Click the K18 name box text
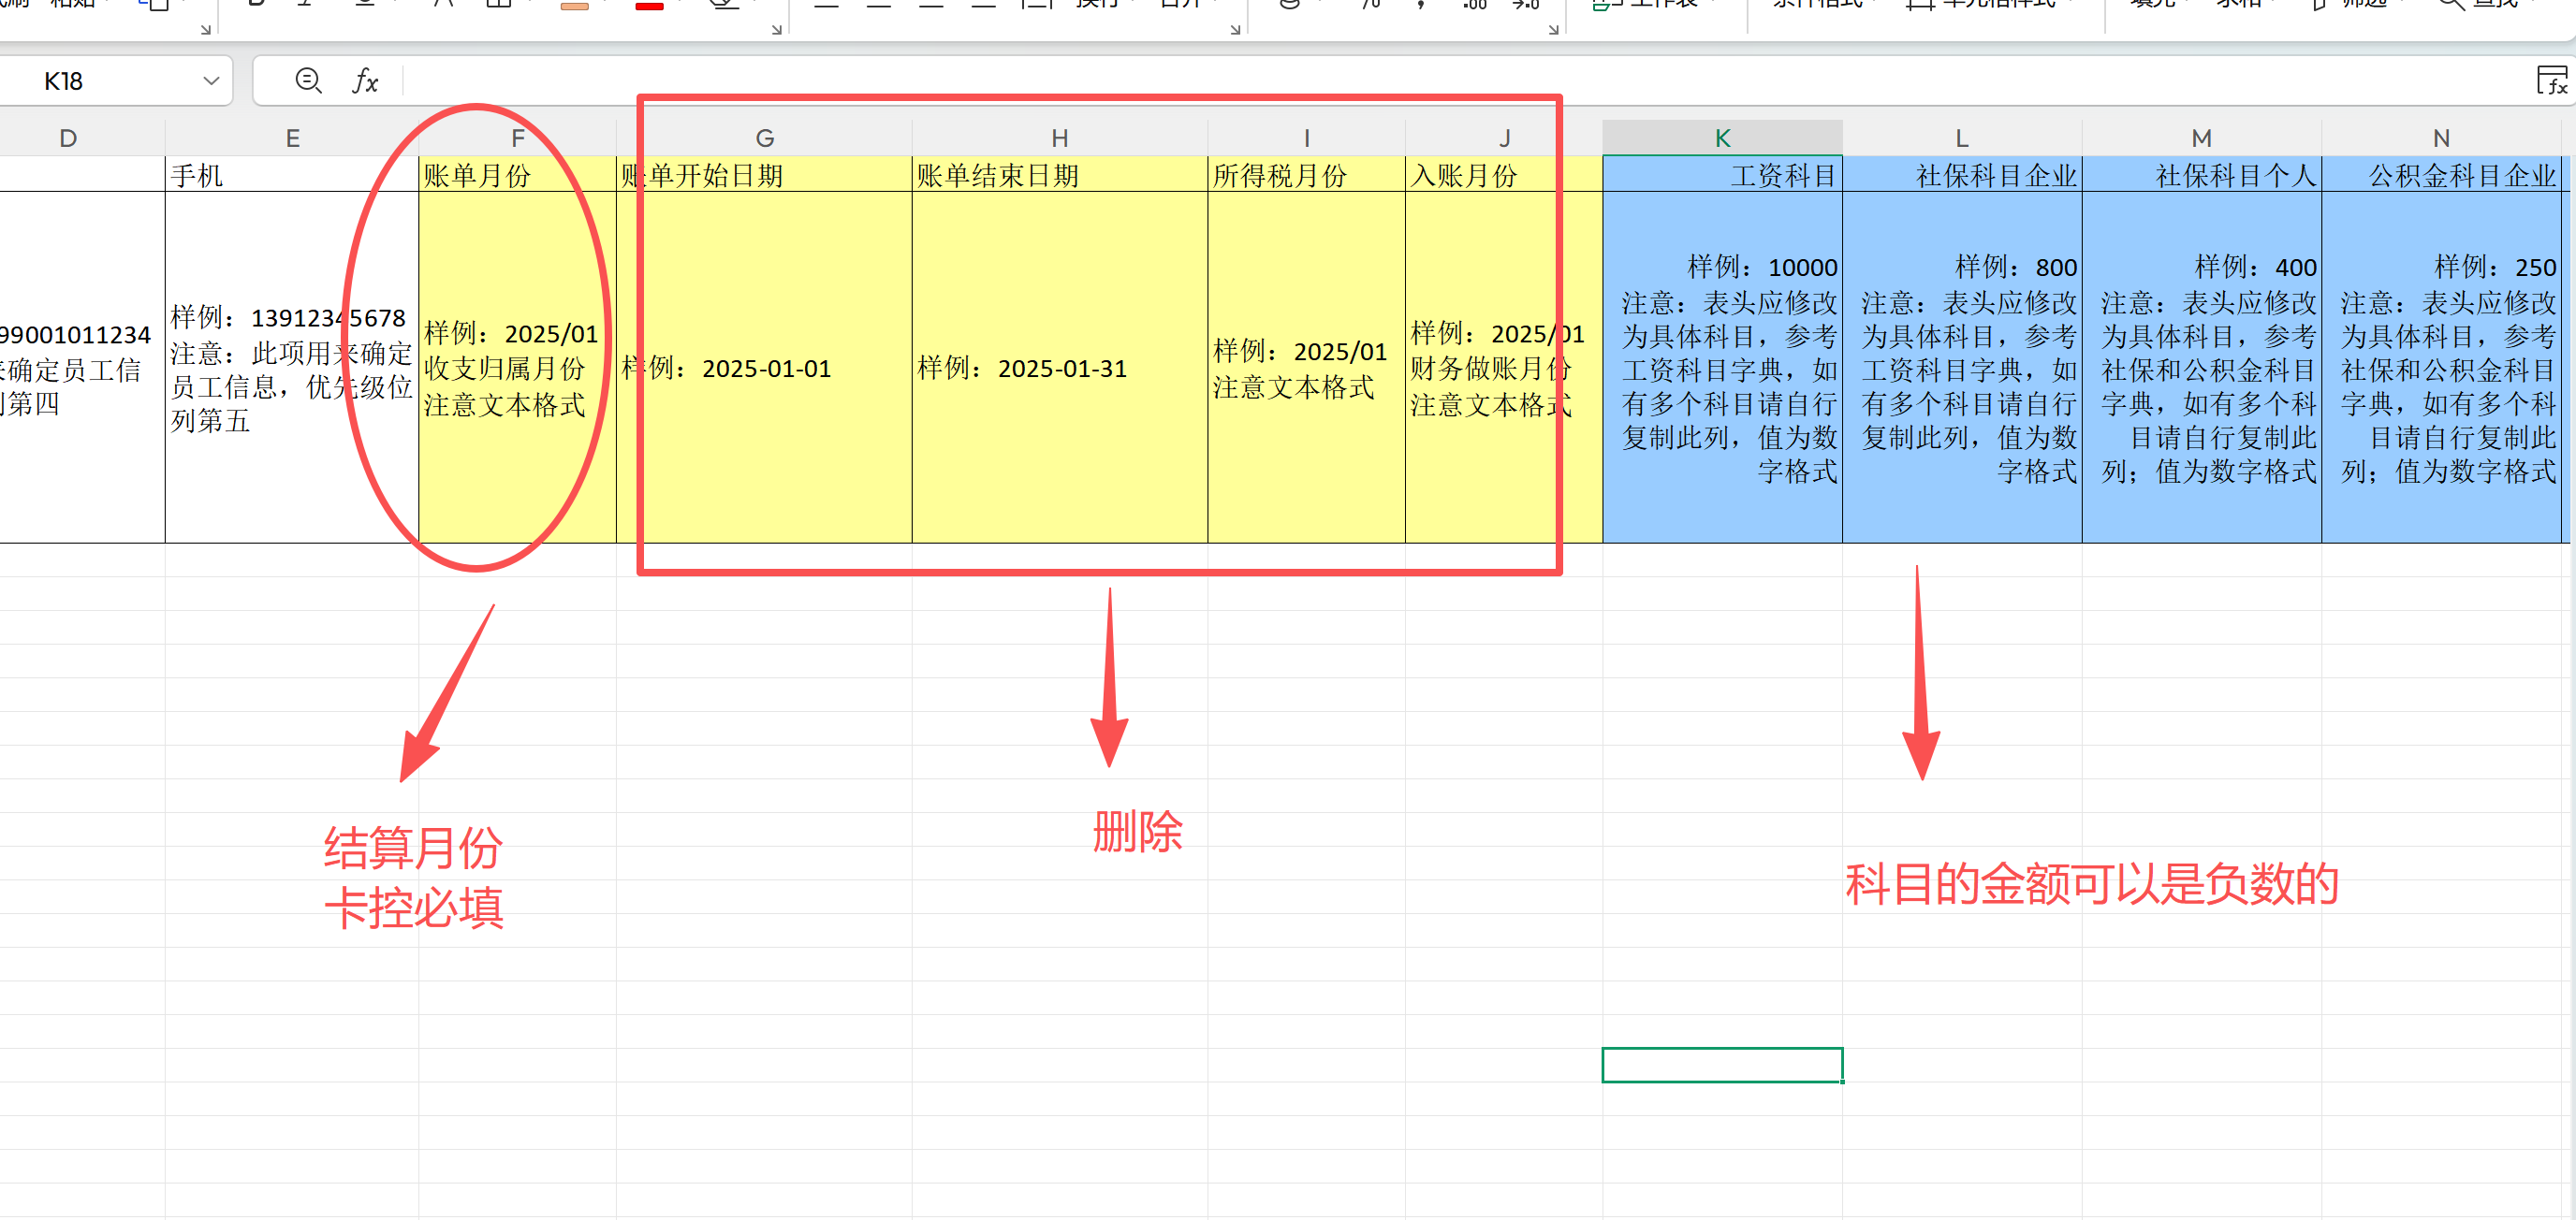The width and height of the screenshot is (2576, 1220). point(64,81)
